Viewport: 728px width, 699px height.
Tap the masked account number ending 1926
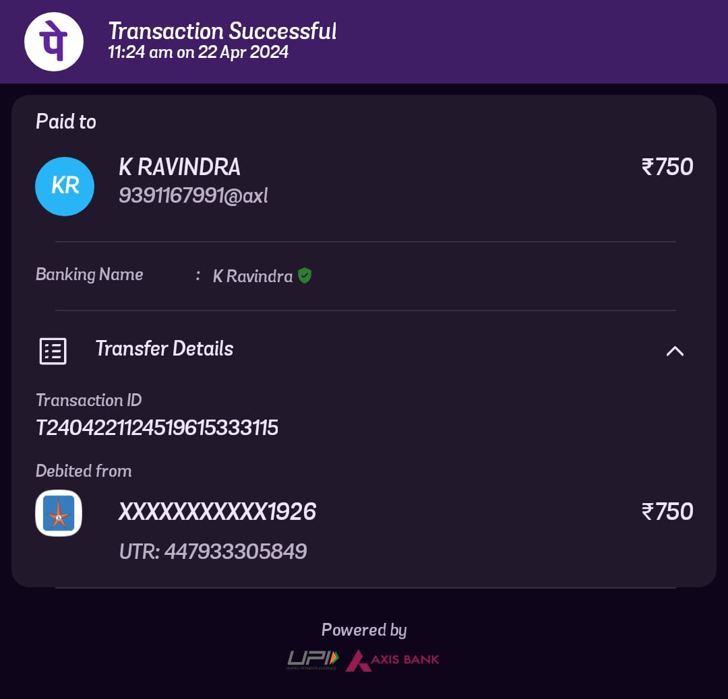click(x=217, y=512)
